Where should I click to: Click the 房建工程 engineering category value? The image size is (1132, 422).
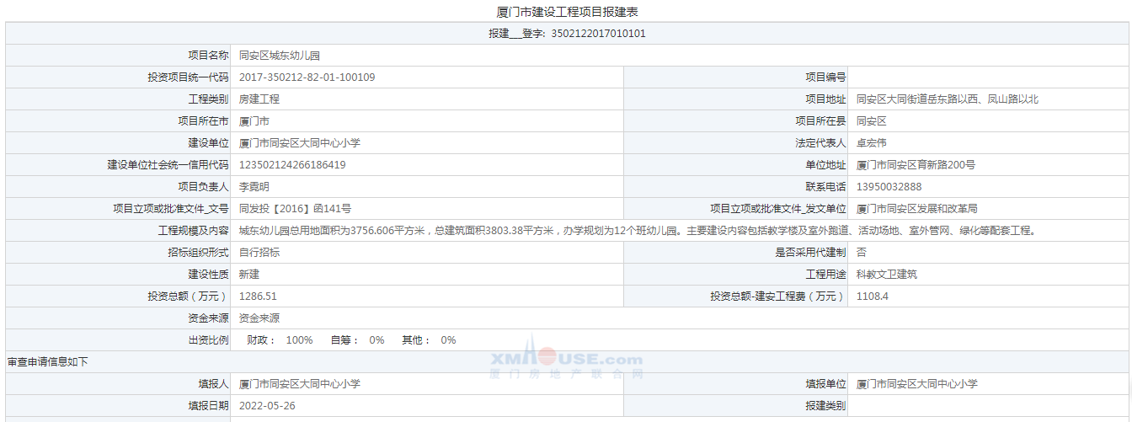pos(259,99)
